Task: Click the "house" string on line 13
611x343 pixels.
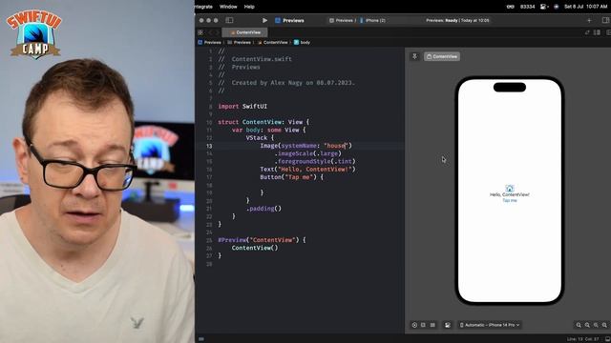Action: click(335, 146)
